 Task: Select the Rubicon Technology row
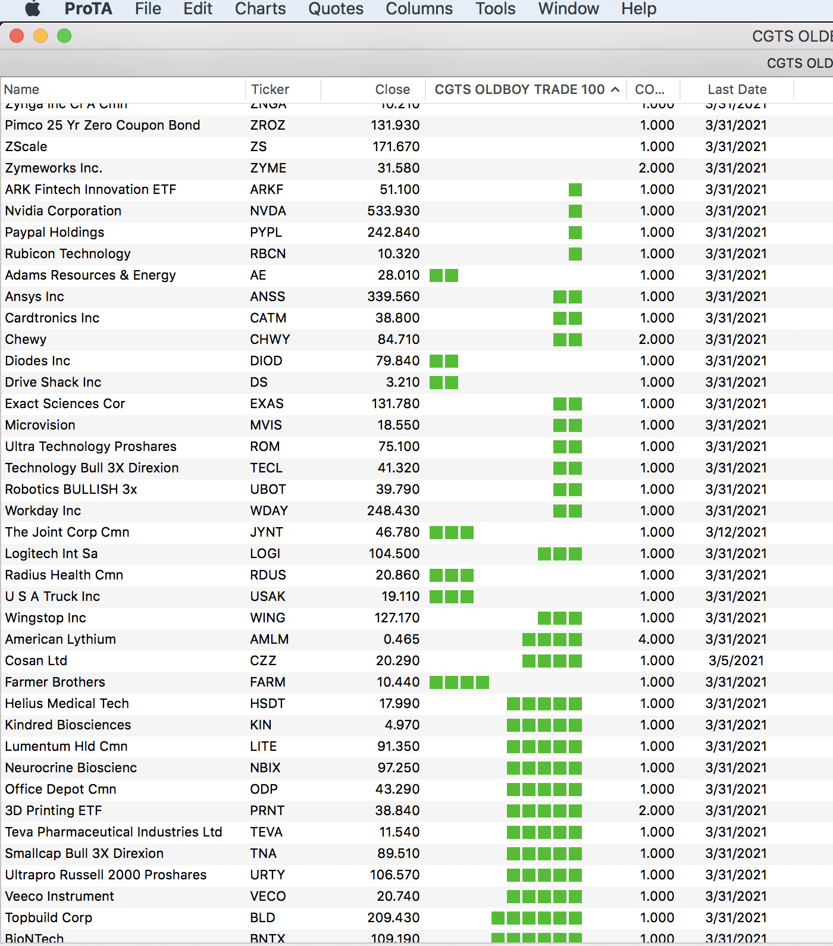pyautogui.click(x=416, y=254)
